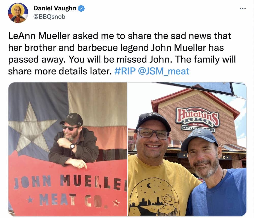Open the three-dot more options menu
The image size is (254, 218).
(x=243, y=8)
